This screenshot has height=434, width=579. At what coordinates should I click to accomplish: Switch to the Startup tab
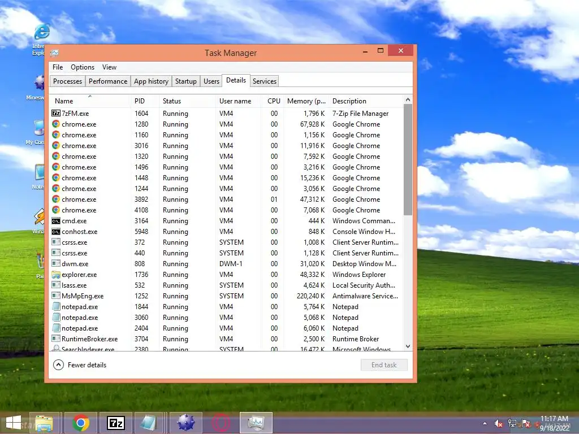[x=185, y=81]
